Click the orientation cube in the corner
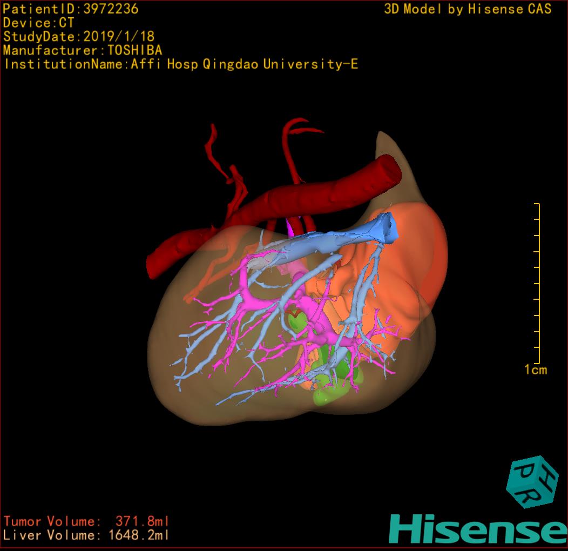 tap(532, 482)
